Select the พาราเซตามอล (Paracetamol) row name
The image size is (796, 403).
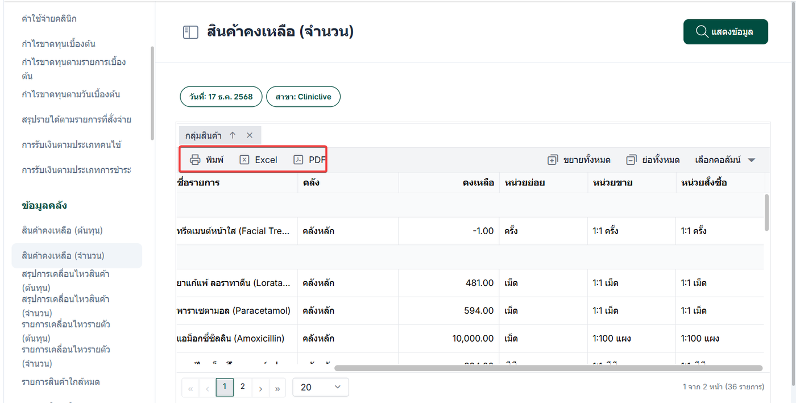[x=234, y=310]
